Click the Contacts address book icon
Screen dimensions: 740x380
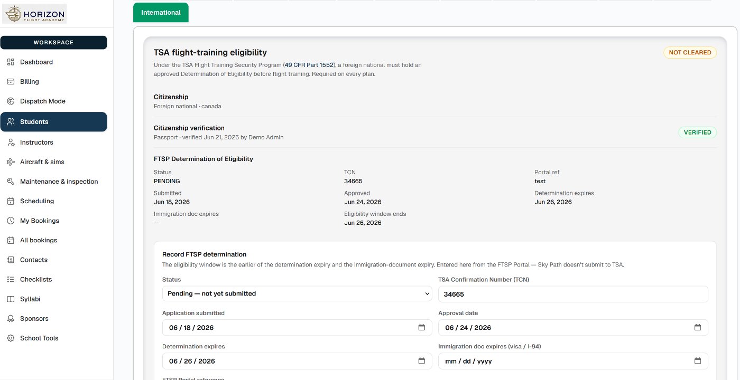pos(11,260)
